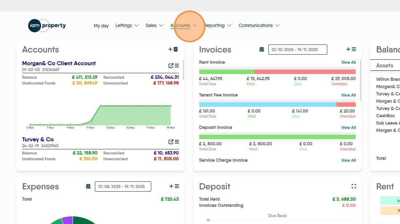This screenshot has height=224, width=400.
Task: Open the Reporting dropdown menu
Action: 217,25
